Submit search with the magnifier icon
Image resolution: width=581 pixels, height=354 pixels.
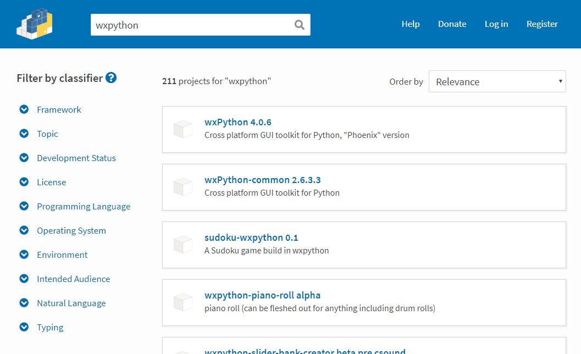tap(300, 25)
